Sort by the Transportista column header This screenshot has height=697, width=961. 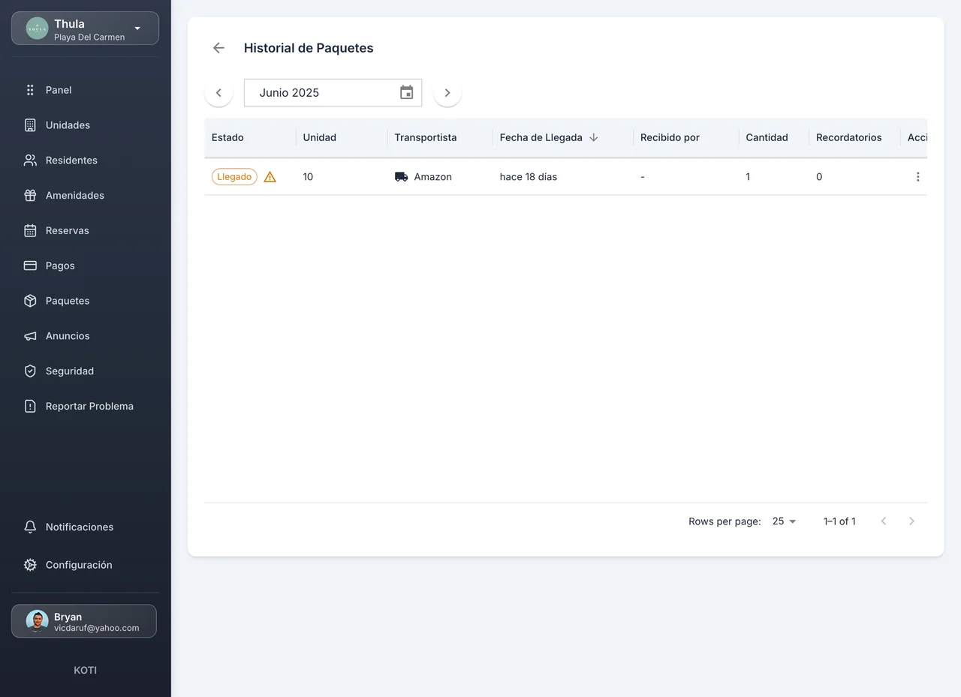tap(425, 137)
